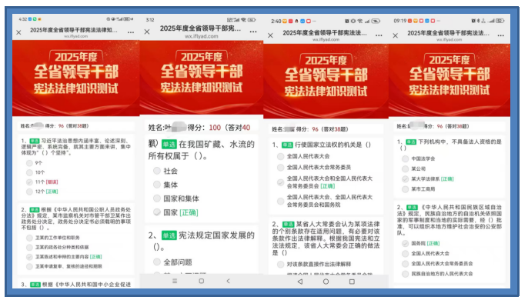Choose 卫某申请复审、复核的途径和期限
The width and height of the screenshot is (528, 300).
coord(64,266)
